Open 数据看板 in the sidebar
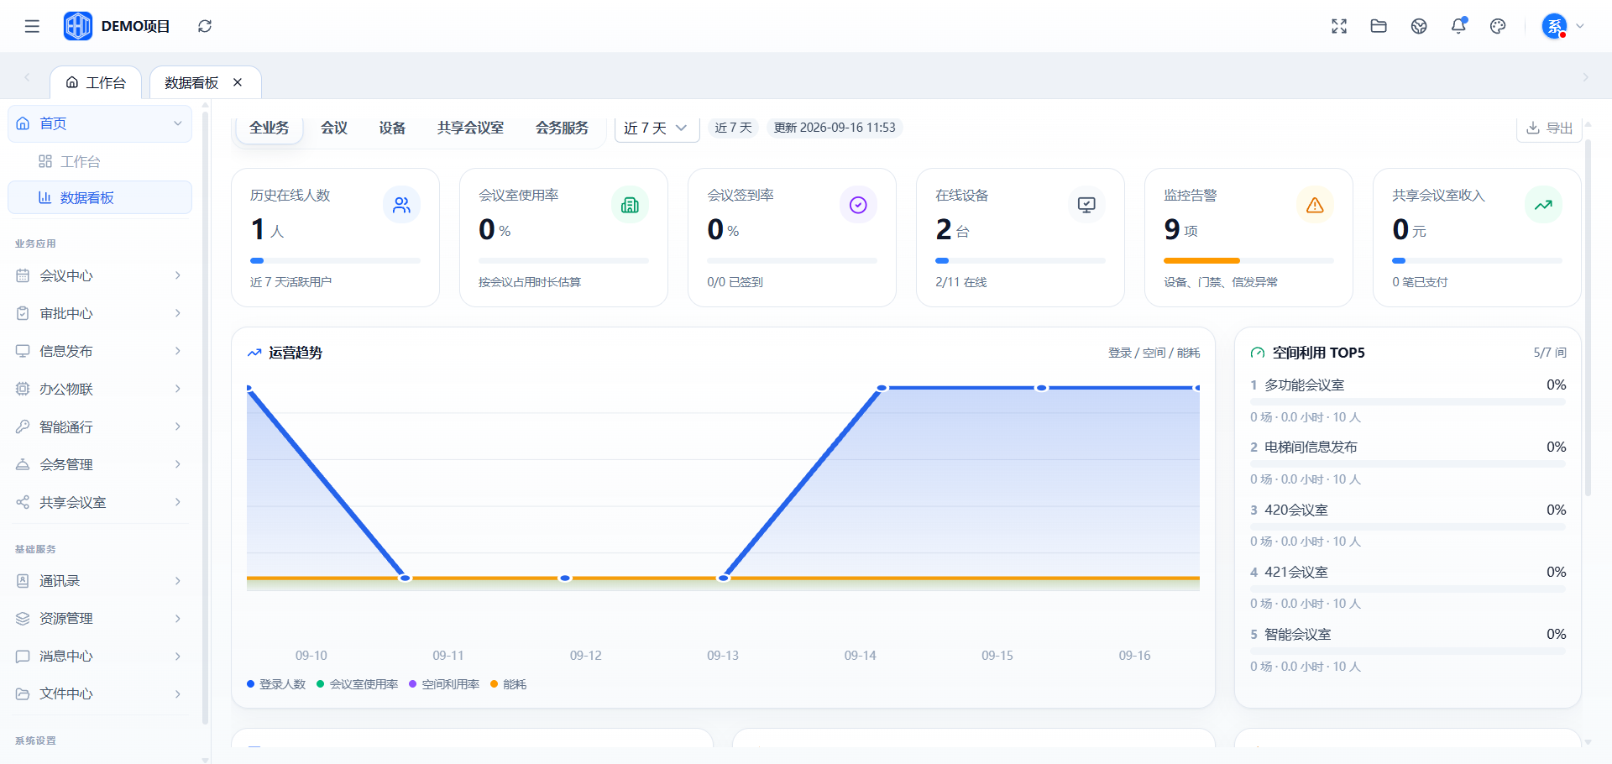The width and height of the screenshot is (1612, 764). (x=100, y=197)
